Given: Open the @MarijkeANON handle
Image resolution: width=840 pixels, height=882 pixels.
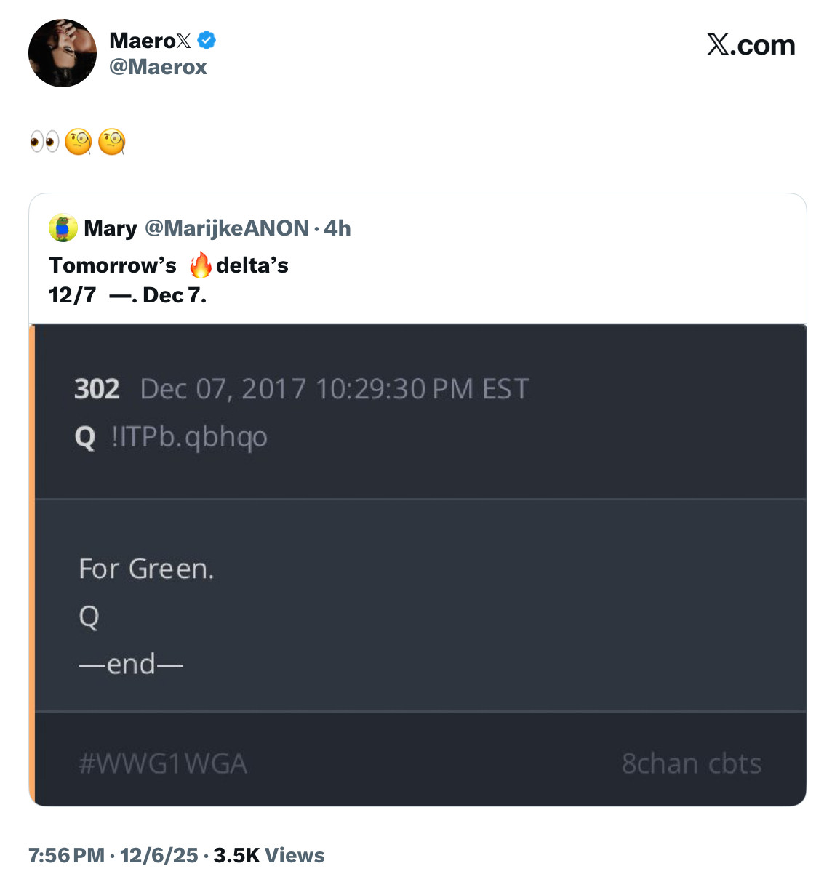Looking at the screenshot, I should [227, 228].
